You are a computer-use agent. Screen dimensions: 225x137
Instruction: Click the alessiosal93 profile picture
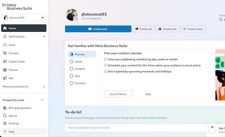click(x=72, y=15)
